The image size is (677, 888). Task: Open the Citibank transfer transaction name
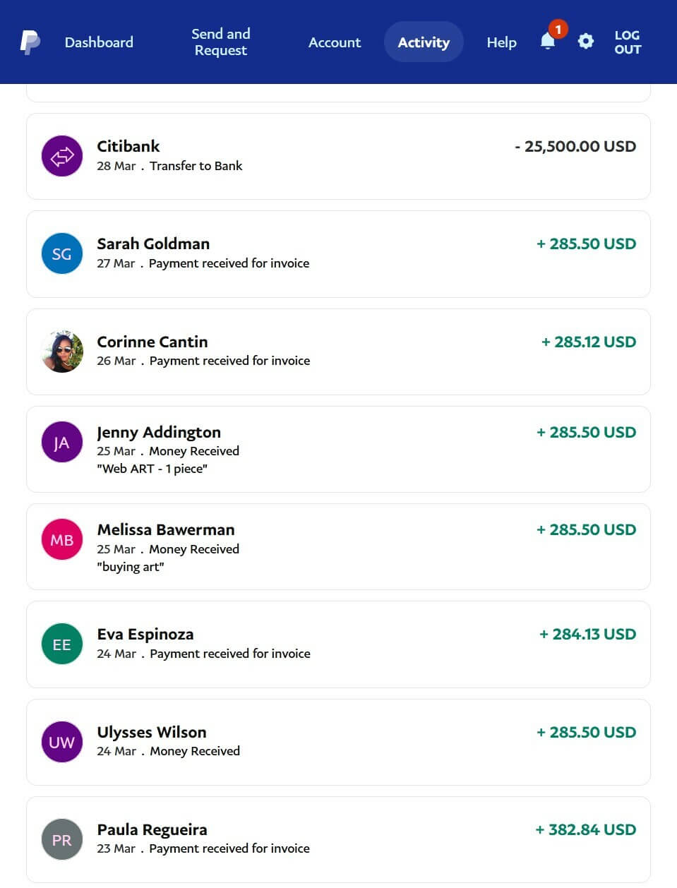tap(128, 146)
